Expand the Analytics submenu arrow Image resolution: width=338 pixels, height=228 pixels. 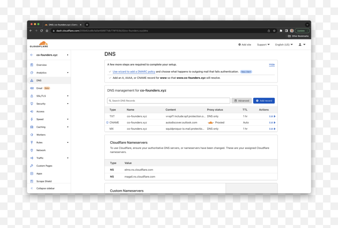click(x=68, y=72)
